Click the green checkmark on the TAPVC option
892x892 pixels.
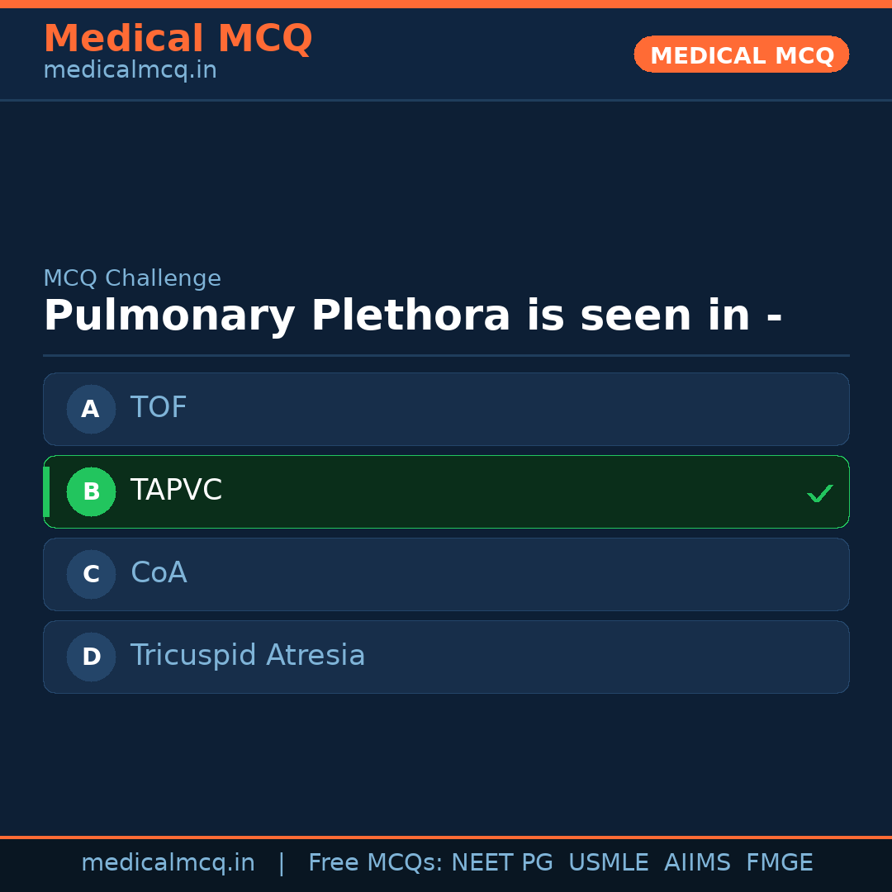[819, 493]
